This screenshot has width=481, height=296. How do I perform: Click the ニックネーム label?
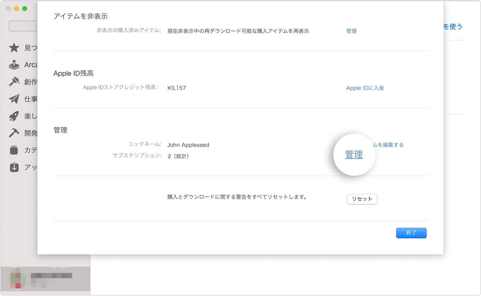point(145,144)
